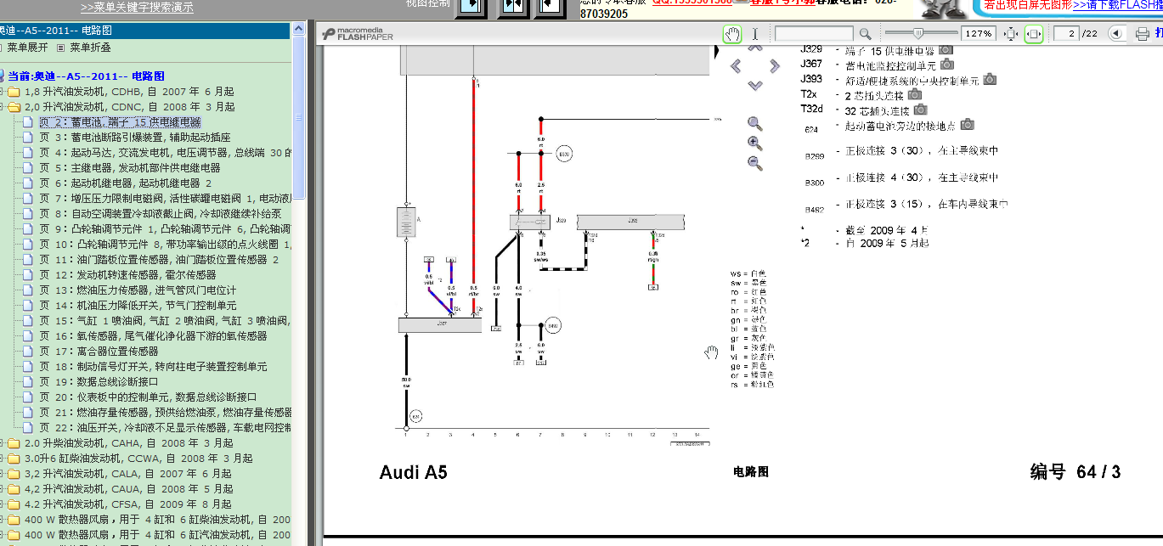Screen dimensions: 1163x546
Task: Open page 14: 机油压力降低开关
Action: point(138,306)
